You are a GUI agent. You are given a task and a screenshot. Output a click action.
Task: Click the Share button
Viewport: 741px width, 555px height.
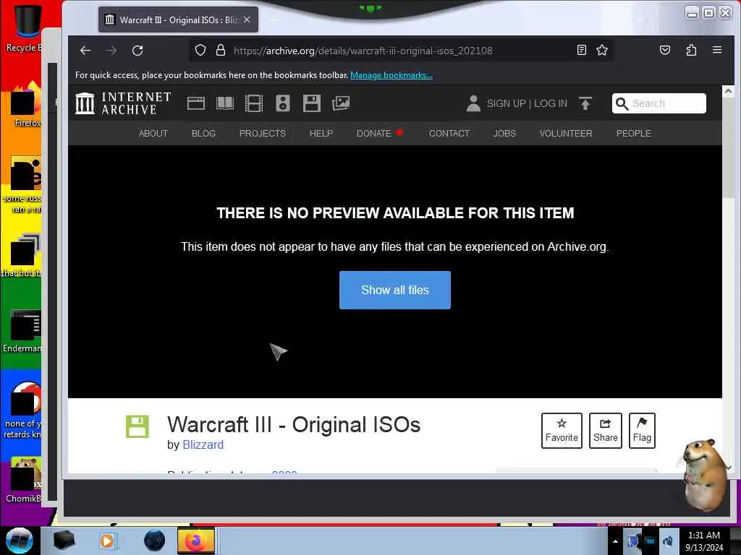[x=606, y=431]
